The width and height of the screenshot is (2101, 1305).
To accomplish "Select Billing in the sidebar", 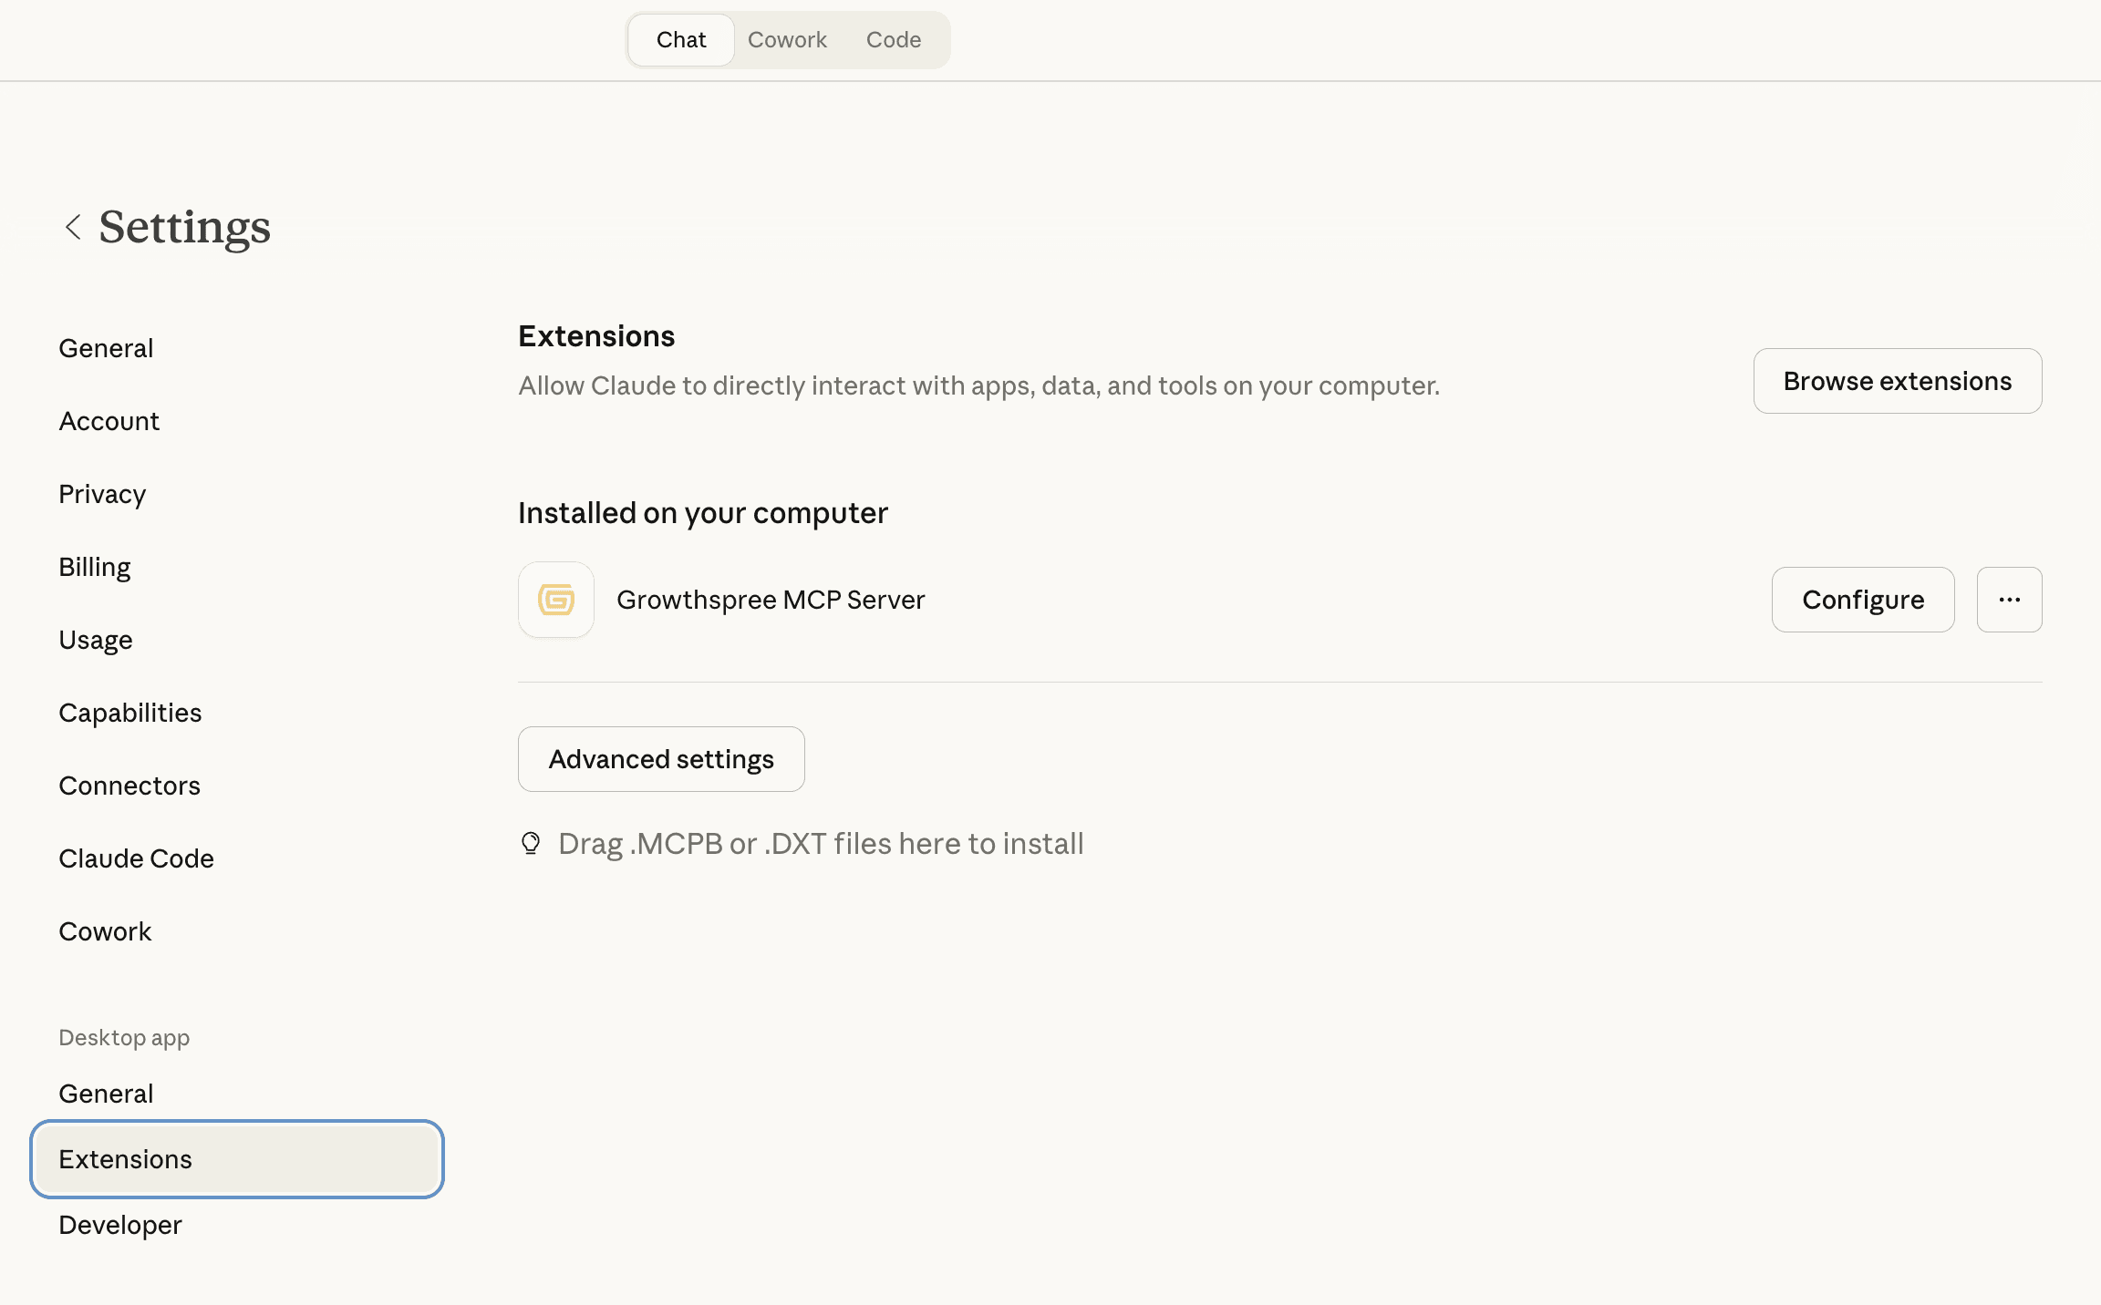I will 95,567.
